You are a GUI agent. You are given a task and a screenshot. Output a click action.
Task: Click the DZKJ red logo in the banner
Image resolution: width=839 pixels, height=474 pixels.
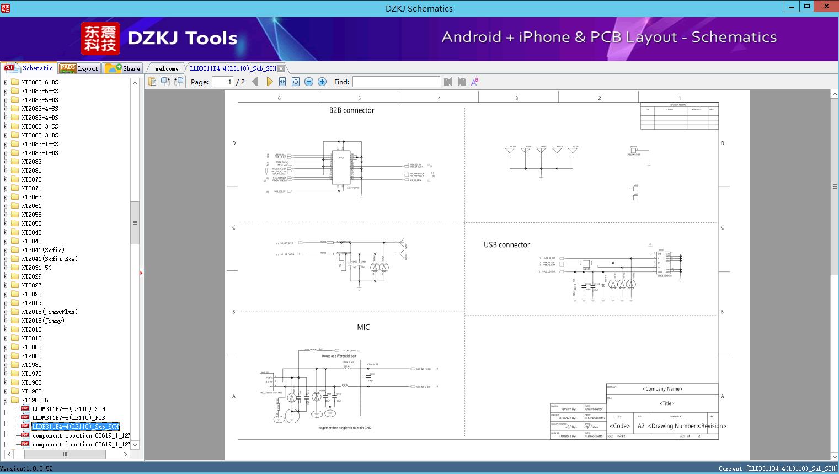coord(100,38)
